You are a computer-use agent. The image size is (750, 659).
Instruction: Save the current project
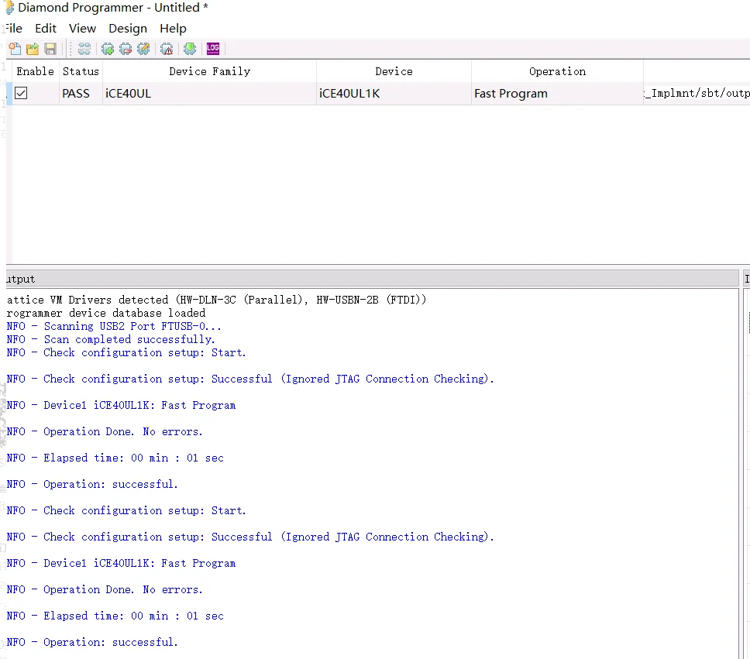click(x=50, y=49)
